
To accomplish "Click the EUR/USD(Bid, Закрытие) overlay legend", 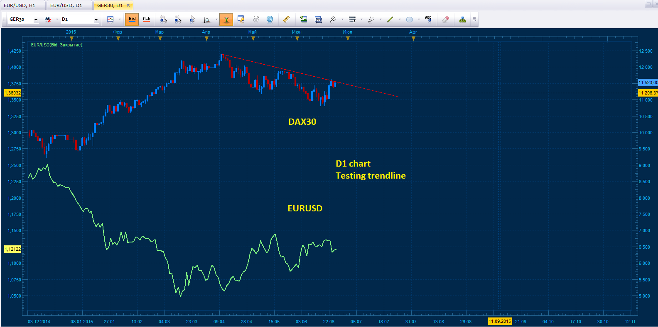I will (56, 45).
